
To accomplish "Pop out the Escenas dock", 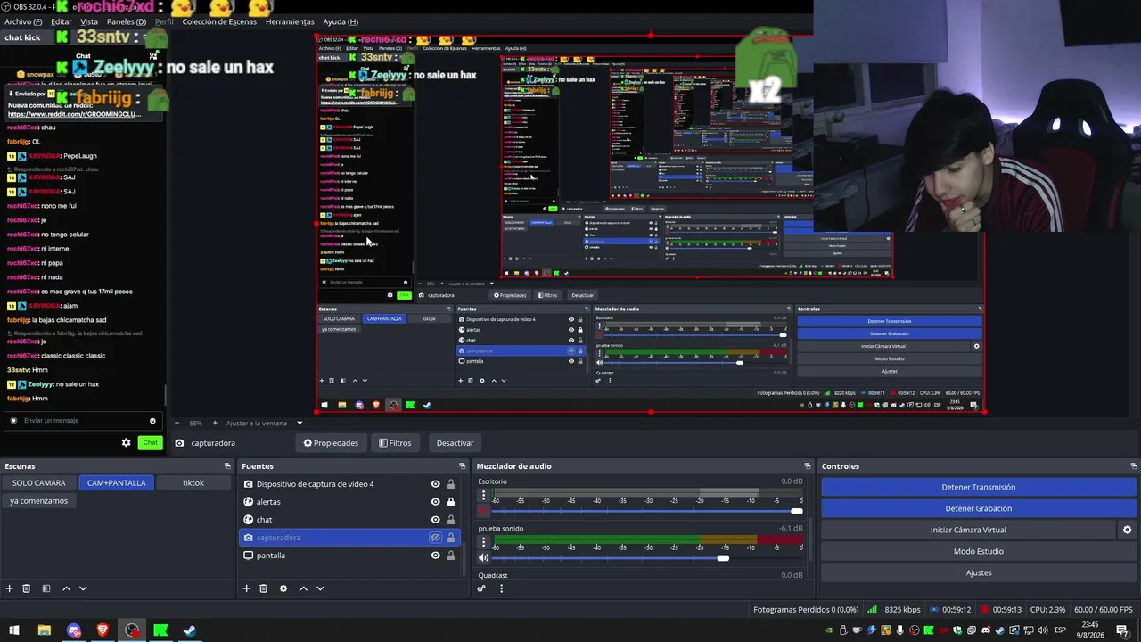I will [227, 466].
